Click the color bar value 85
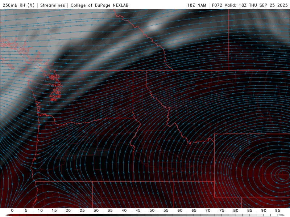Viewport: 290px width, 217px height. tap(250, 210)
